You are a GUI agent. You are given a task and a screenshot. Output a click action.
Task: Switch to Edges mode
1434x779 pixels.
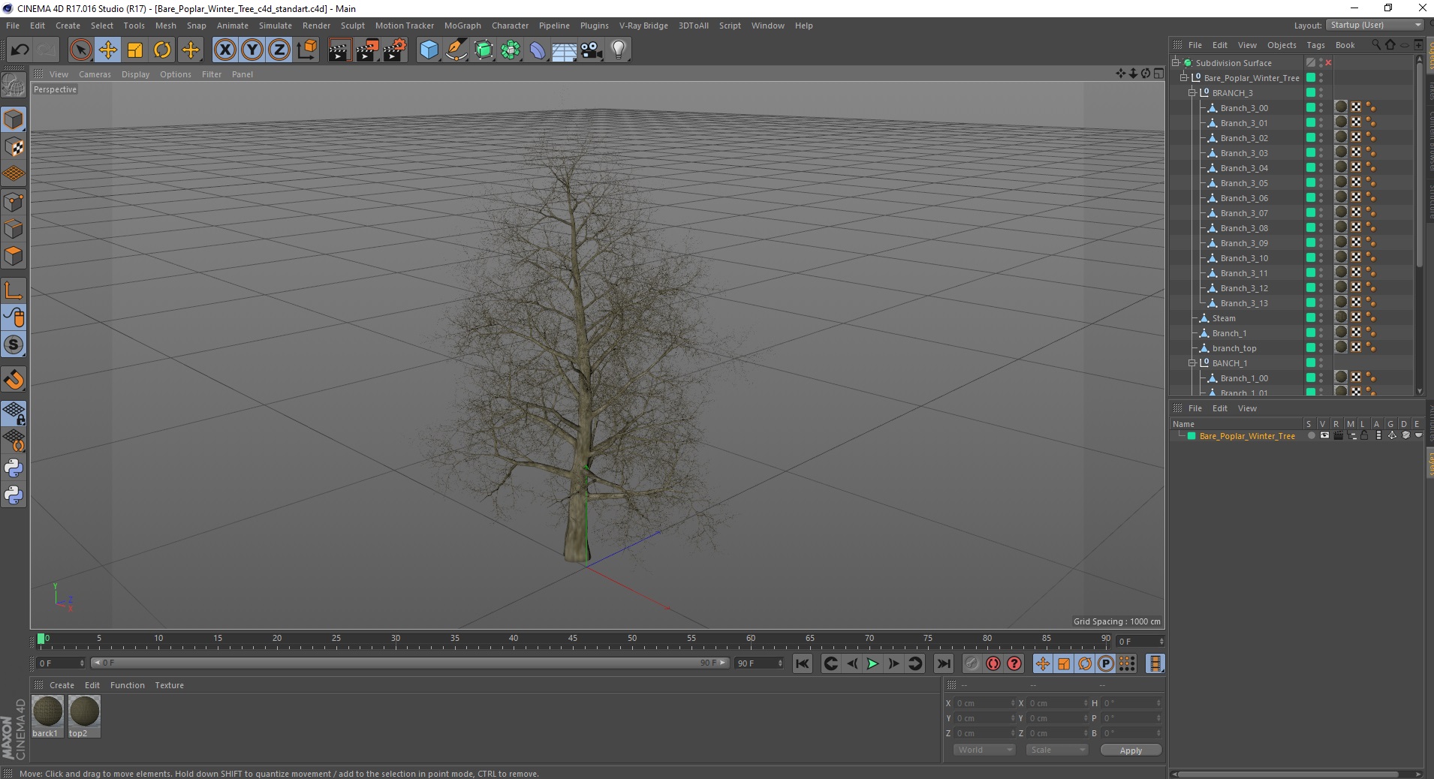pos(14,229)
